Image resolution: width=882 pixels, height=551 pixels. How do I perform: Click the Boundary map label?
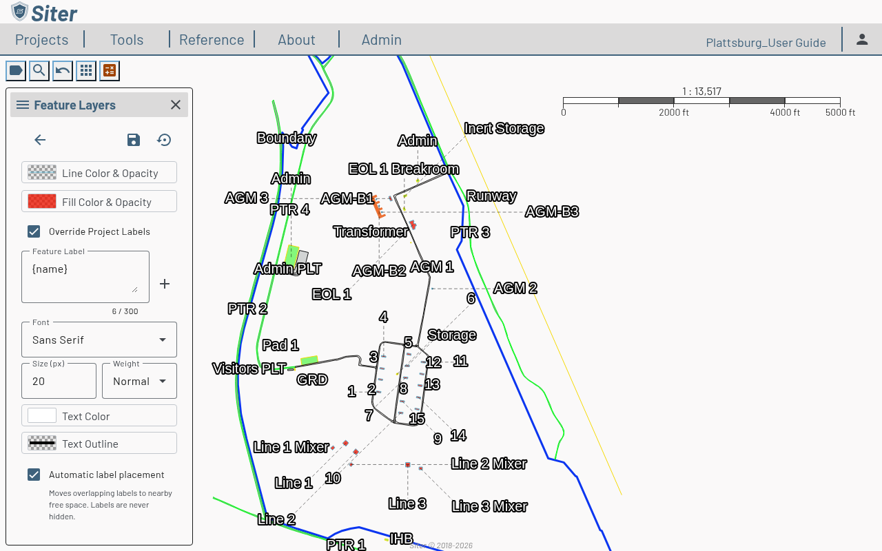(287, 138)
